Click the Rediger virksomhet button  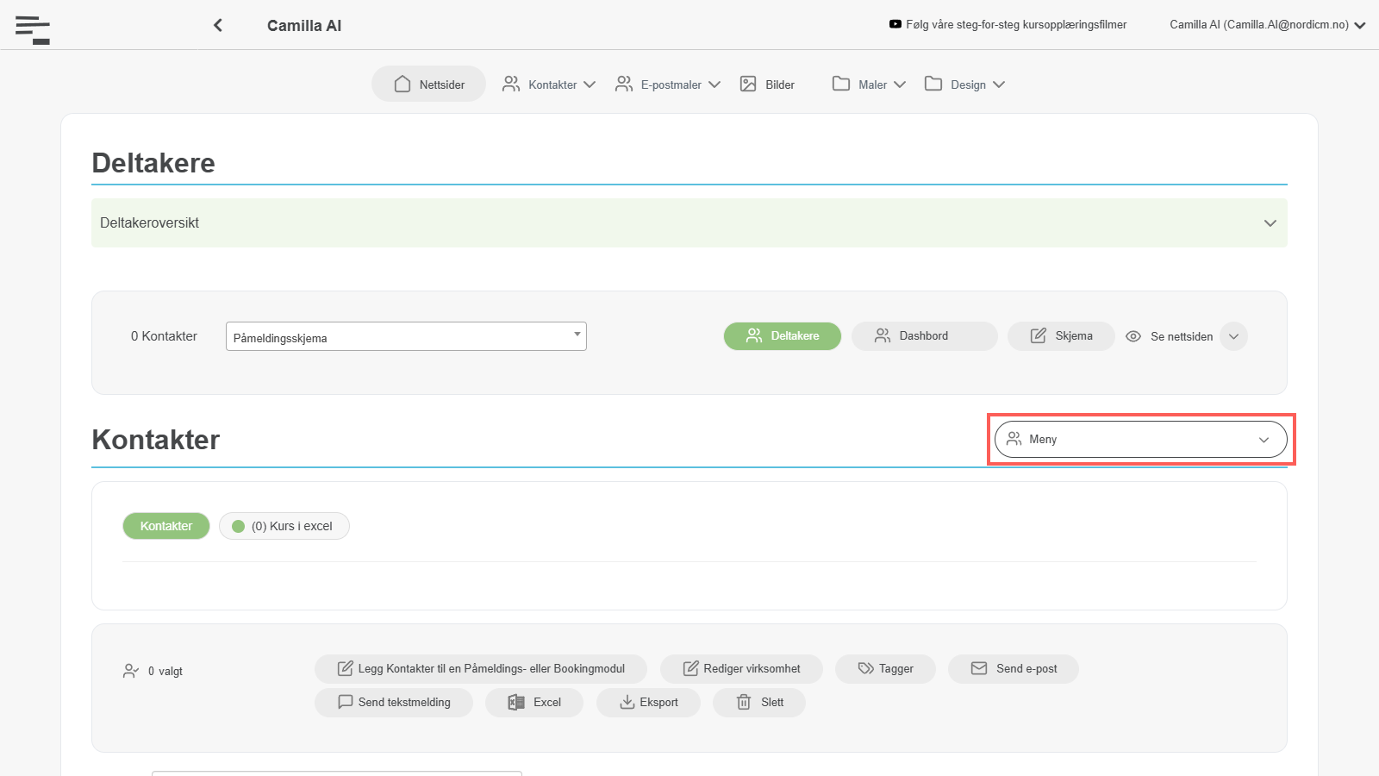tap(741, 669)
